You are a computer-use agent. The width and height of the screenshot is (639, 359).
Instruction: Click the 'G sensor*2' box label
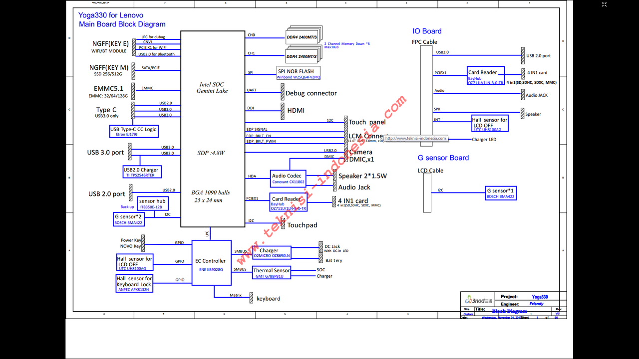[x=129, y=216]
